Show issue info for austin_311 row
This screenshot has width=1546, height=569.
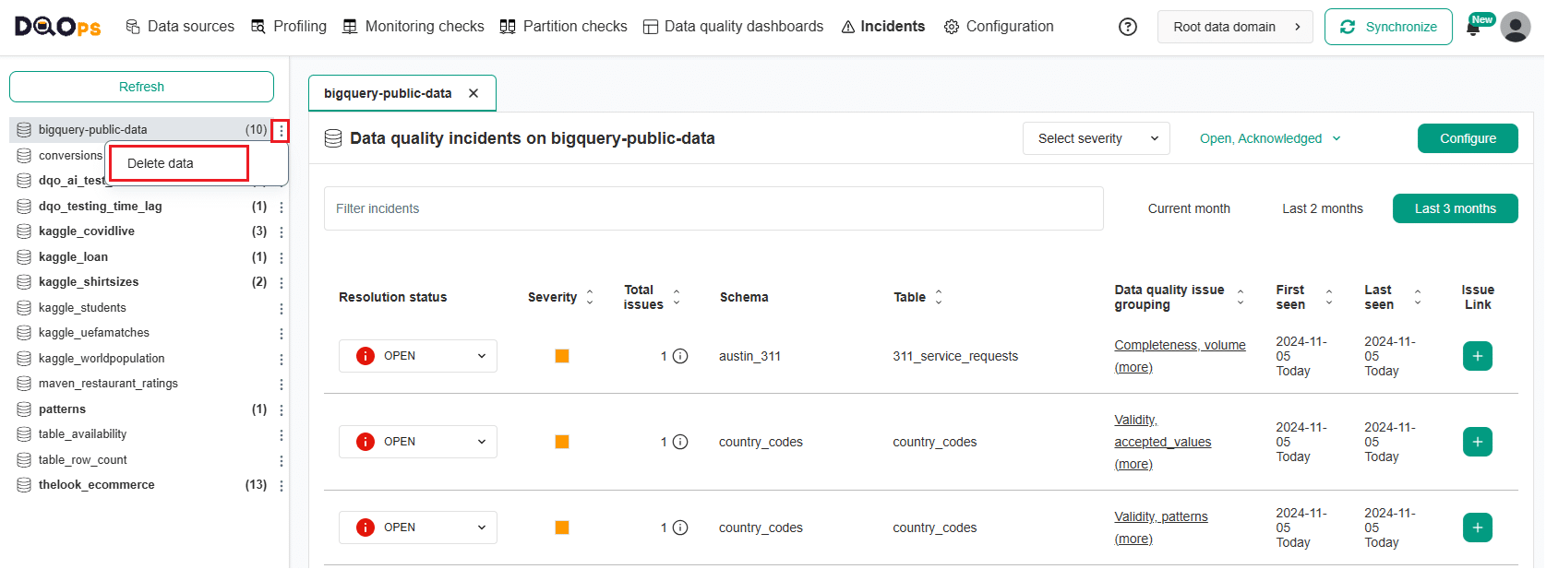680,356
